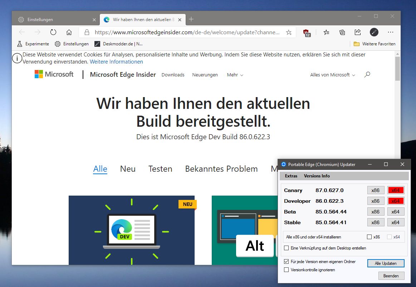Screen dimensions: 416x287
Task: Follow the Weitere Informationen cookie link
Action: click(116, 62)
